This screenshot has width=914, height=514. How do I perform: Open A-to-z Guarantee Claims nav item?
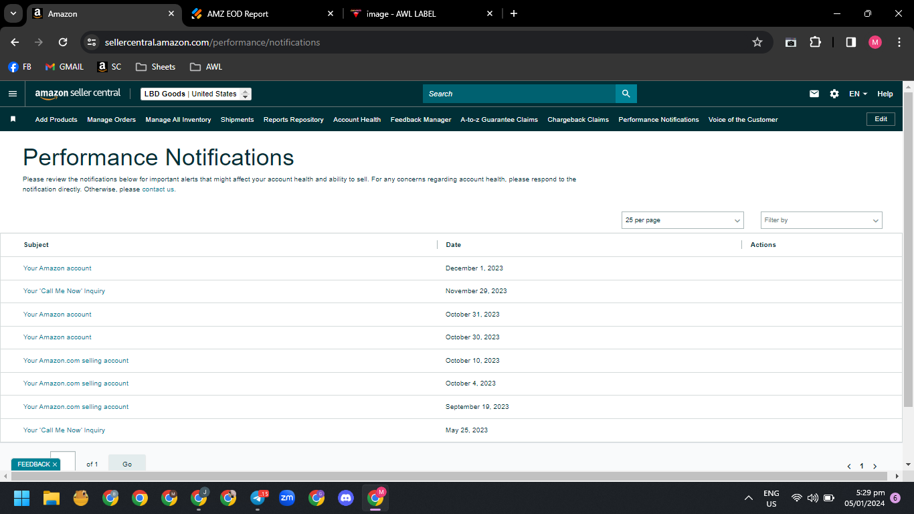click(499, 119)
